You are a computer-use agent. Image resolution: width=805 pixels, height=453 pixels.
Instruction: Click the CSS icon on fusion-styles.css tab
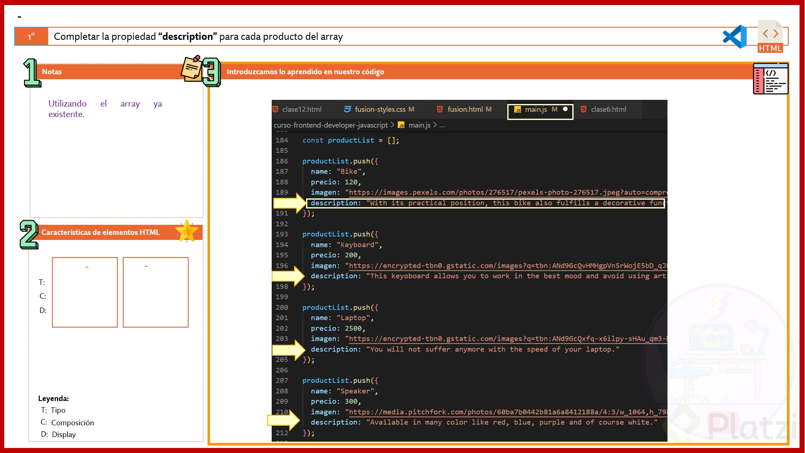[347, 109]
